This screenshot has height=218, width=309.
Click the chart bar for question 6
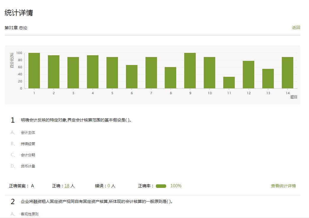click(132, 77)
